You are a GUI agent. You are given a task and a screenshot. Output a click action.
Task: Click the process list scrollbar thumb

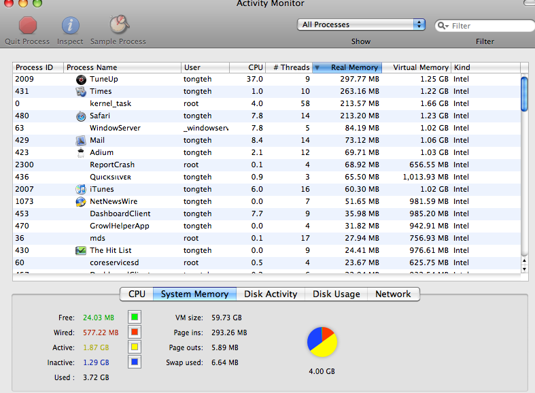click(x=524, y=94)
